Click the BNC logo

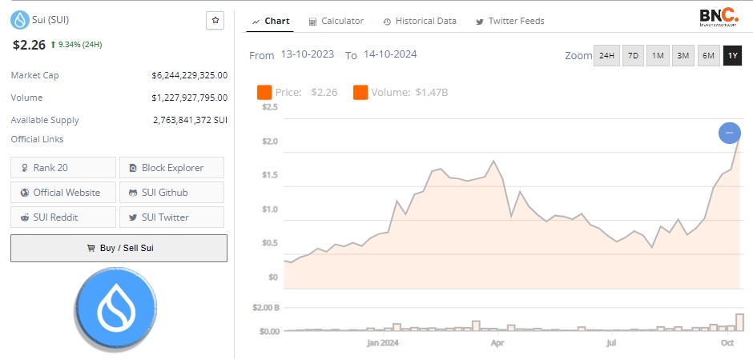click(x=719, y=18)
